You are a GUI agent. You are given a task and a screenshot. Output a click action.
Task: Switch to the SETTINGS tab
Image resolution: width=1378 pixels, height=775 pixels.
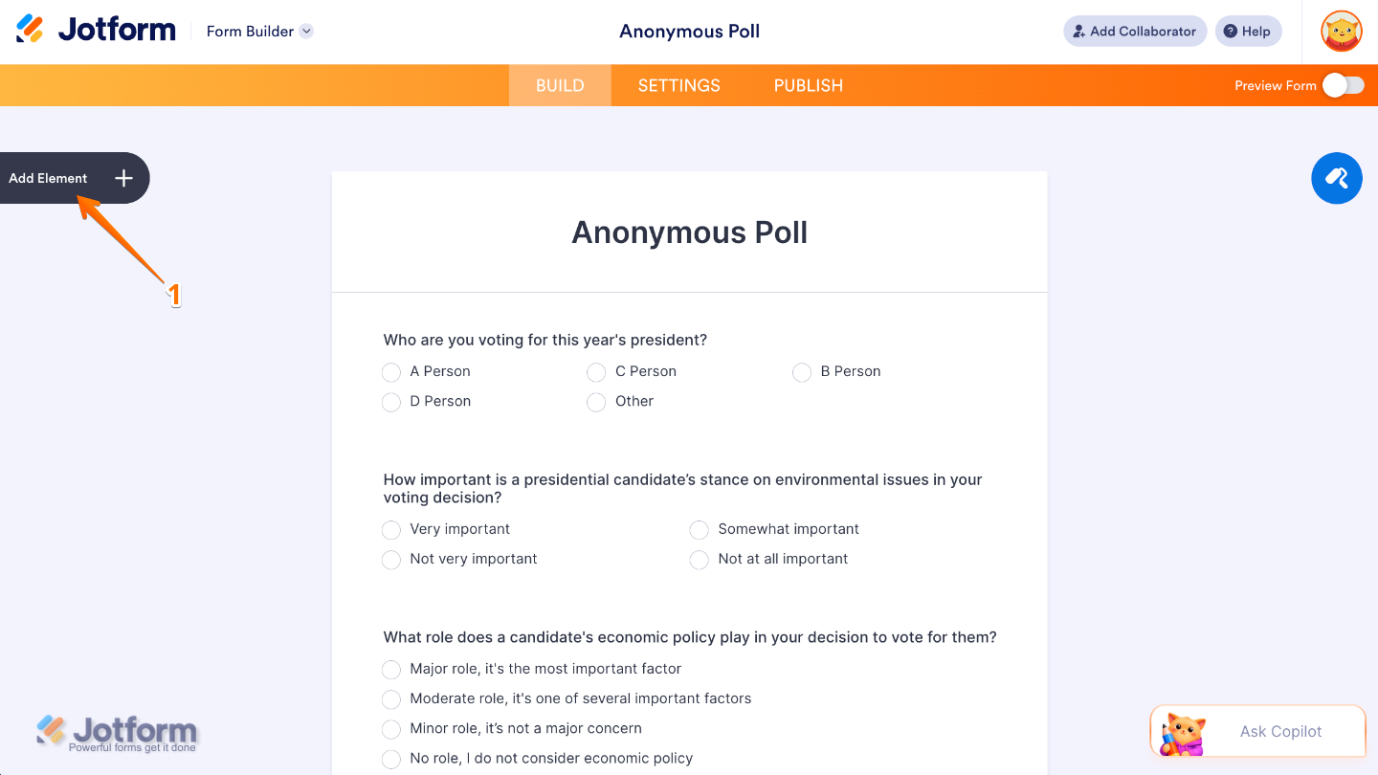click(x=679, y=85)
